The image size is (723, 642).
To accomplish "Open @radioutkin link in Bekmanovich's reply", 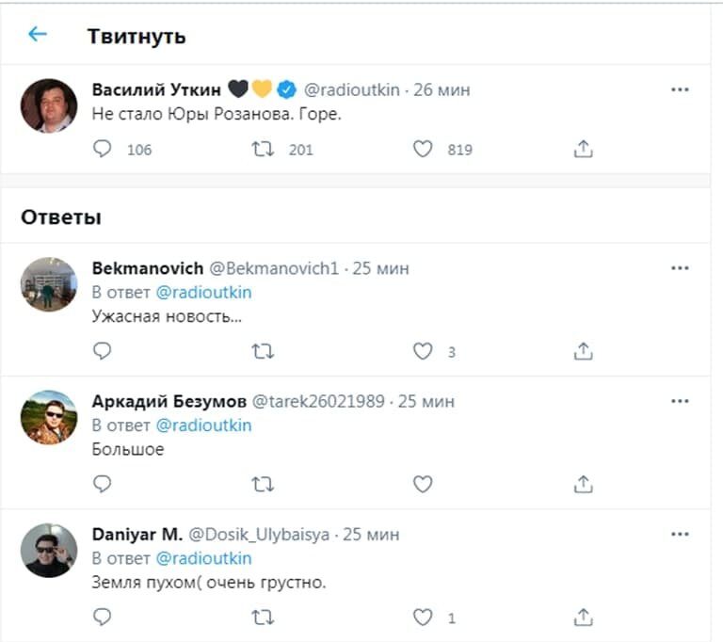I will click(203, 292).
